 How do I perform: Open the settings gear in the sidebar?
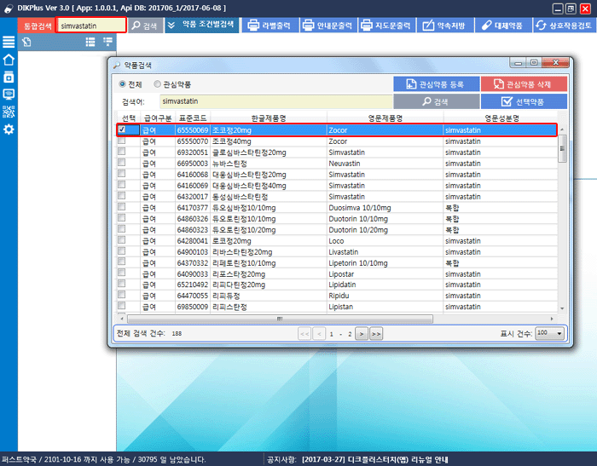pos(9,129)
